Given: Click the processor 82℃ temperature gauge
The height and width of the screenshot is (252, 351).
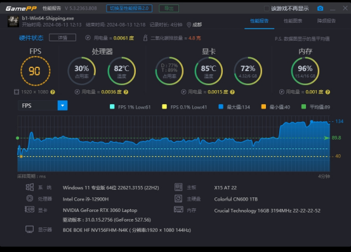Looking at the screenshot, I should pos(122,71).
